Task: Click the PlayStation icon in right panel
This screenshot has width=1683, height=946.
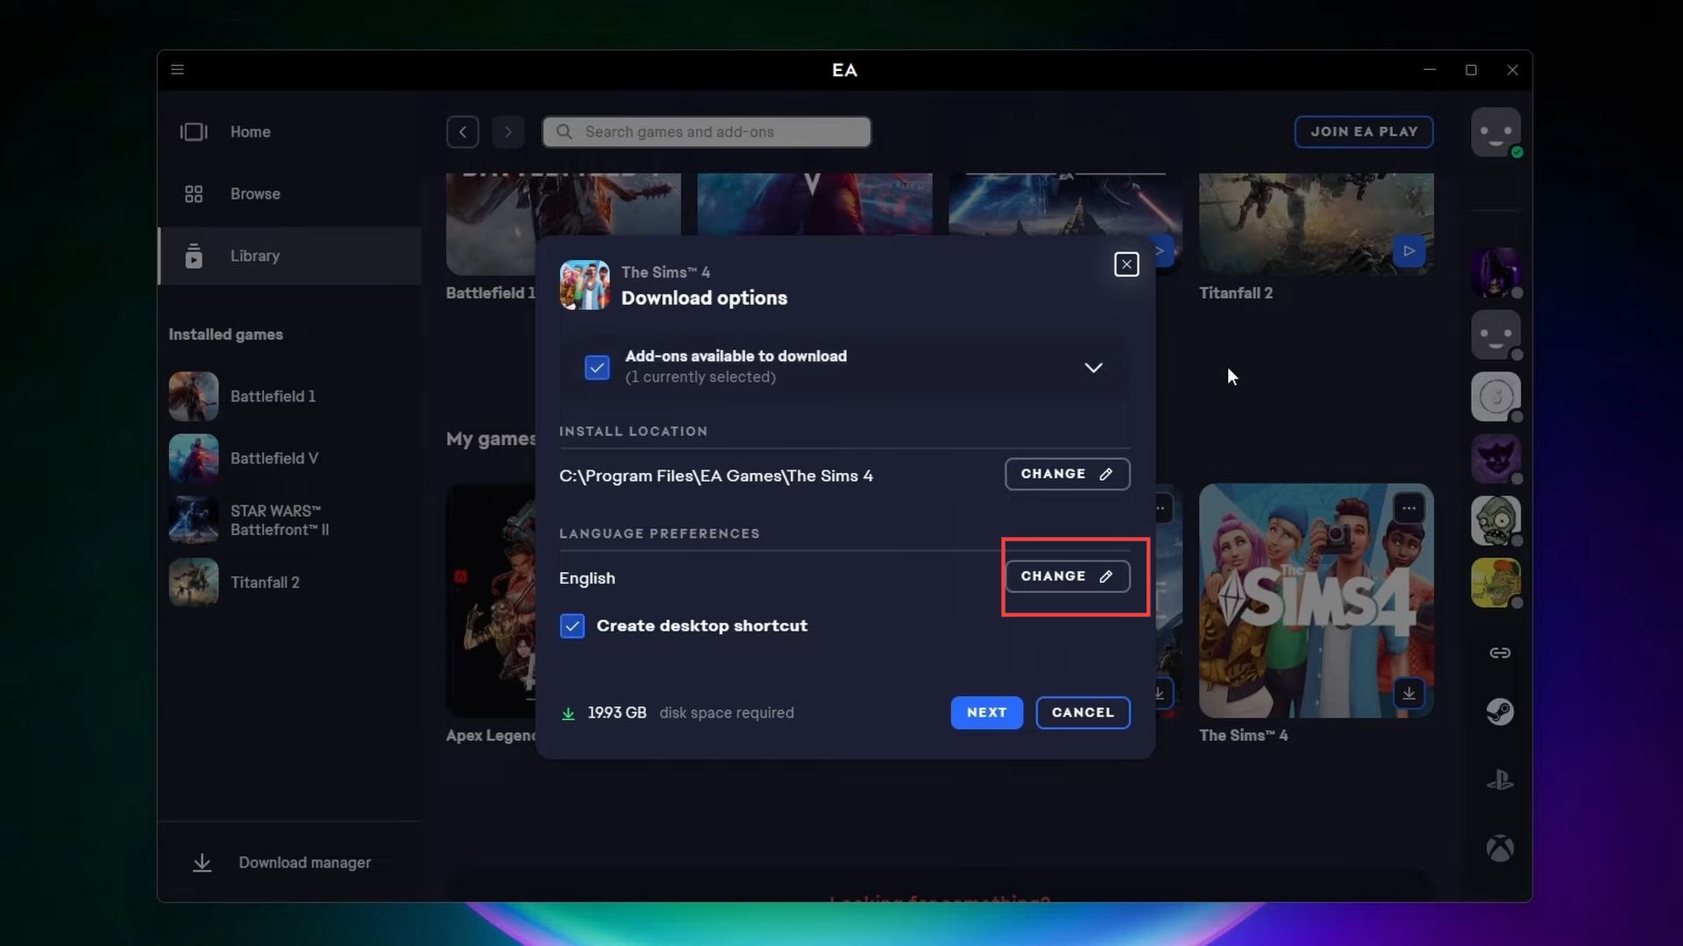Action: [x=1500, y=780]
